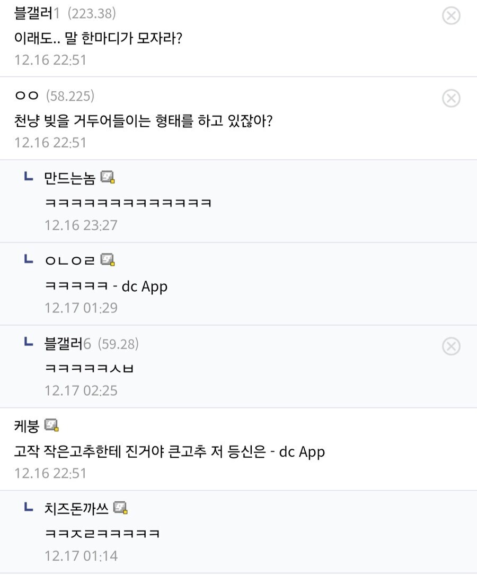Open the gallog icon next to 케붕
The width and height of the screenshot is (477, 575).
click(51, 425)
